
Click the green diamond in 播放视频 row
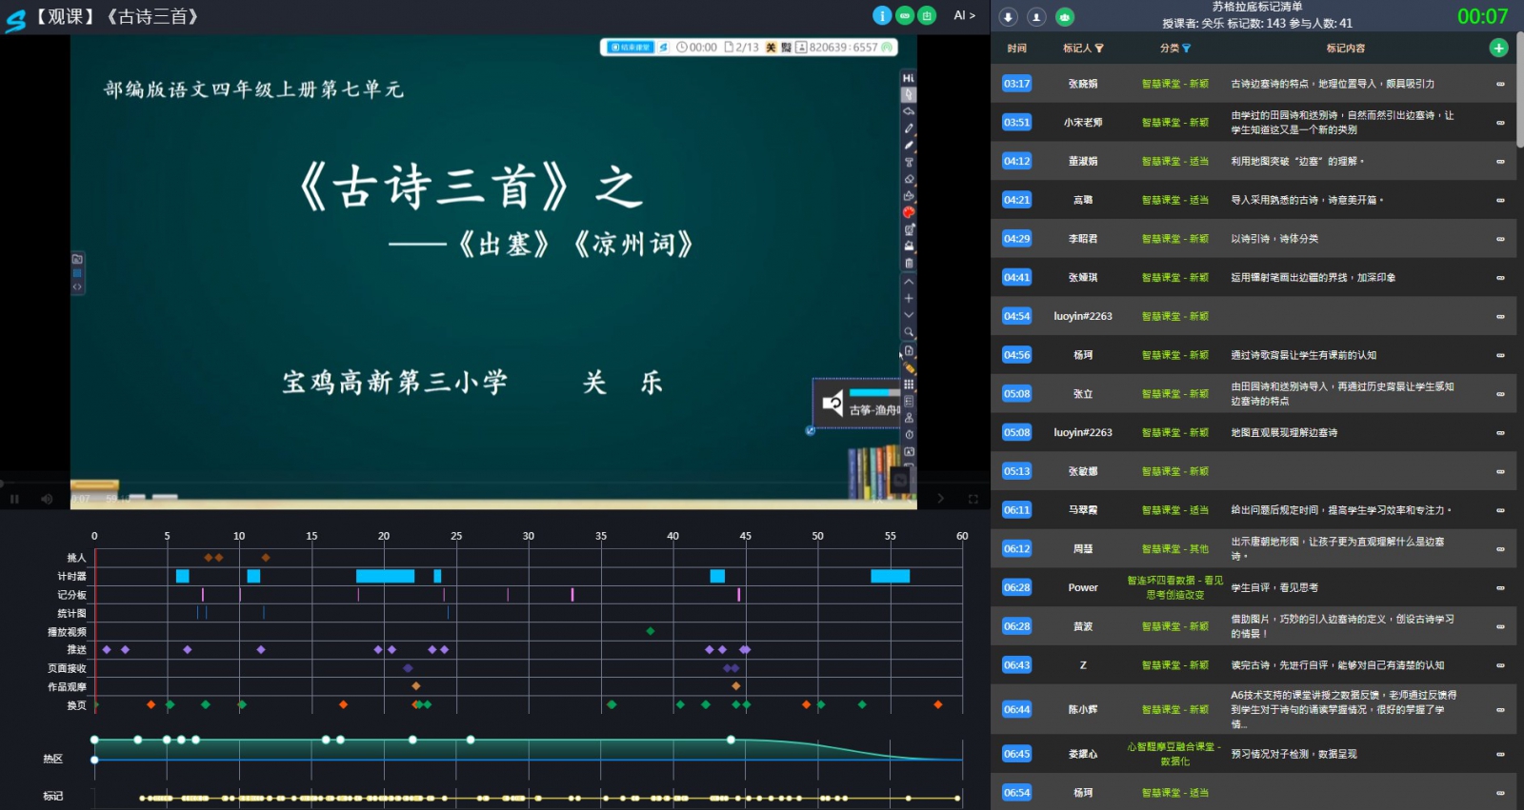coord(651,631)
